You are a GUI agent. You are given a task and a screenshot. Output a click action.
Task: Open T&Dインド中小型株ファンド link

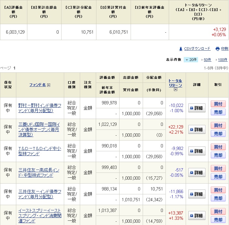click(40, 151)
